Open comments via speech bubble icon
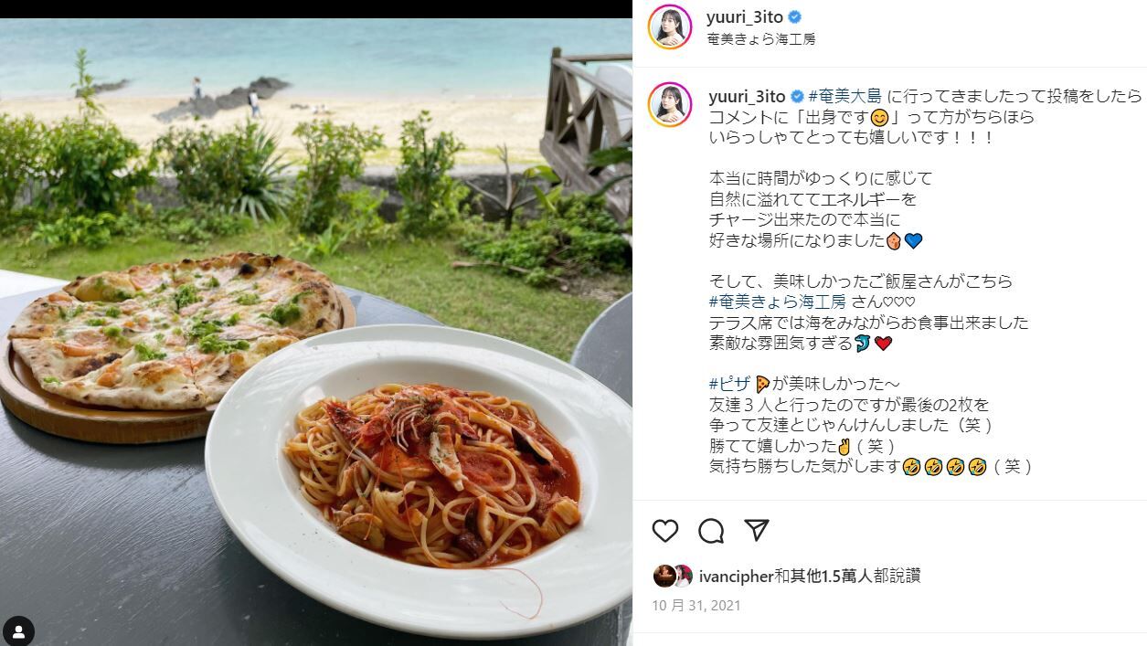Viewport: 1147px width, 646px height. tap(711, 531)
